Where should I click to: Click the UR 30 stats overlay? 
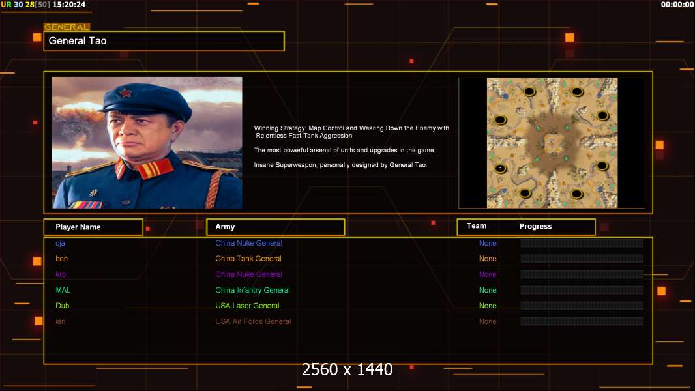[x=12, y=5]
